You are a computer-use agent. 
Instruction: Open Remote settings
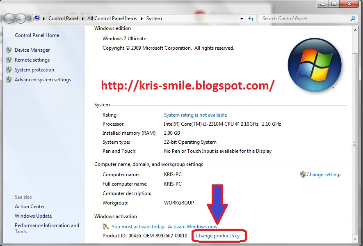pos(32,60)
